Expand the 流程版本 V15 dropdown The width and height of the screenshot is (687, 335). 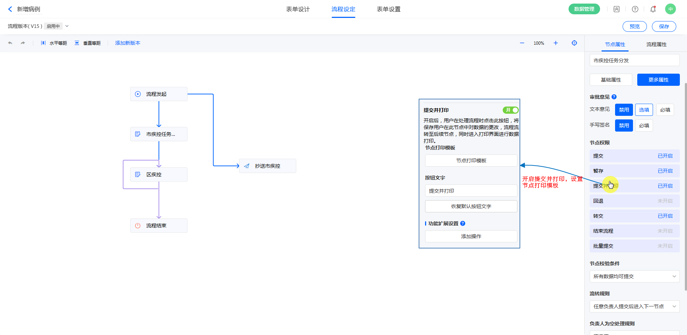[x=67, y=26]
